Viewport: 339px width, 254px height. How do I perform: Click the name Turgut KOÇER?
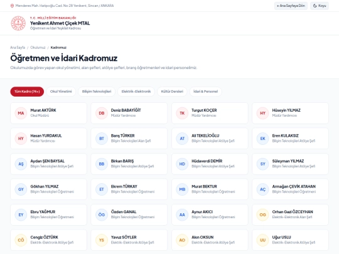tap(204, 110)
